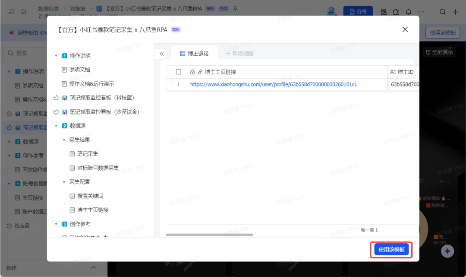Screen dimensions: 466x277
Task: Click the clock icon beside 笔记抓取监控看板（科技蓝）
Action: (x=56, y=98)
